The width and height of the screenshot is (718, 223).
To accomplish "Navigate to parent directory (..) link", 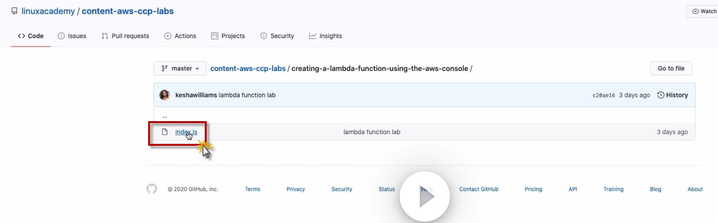I will [165, 116].
